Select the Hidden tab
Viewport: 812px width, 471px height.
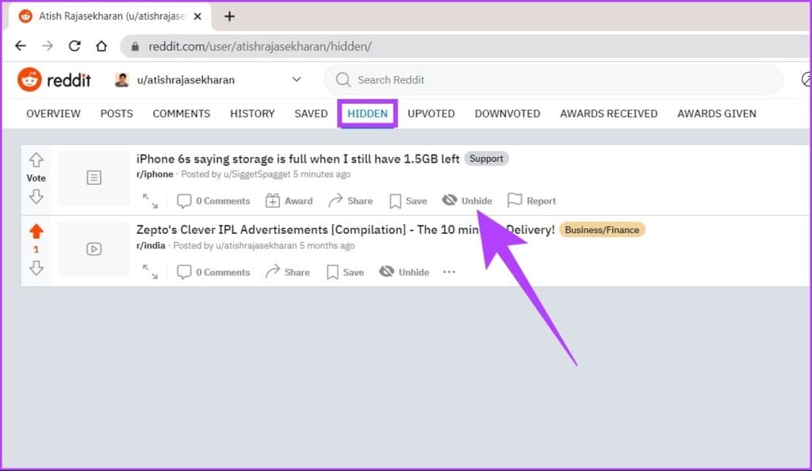tap(367, 114)
